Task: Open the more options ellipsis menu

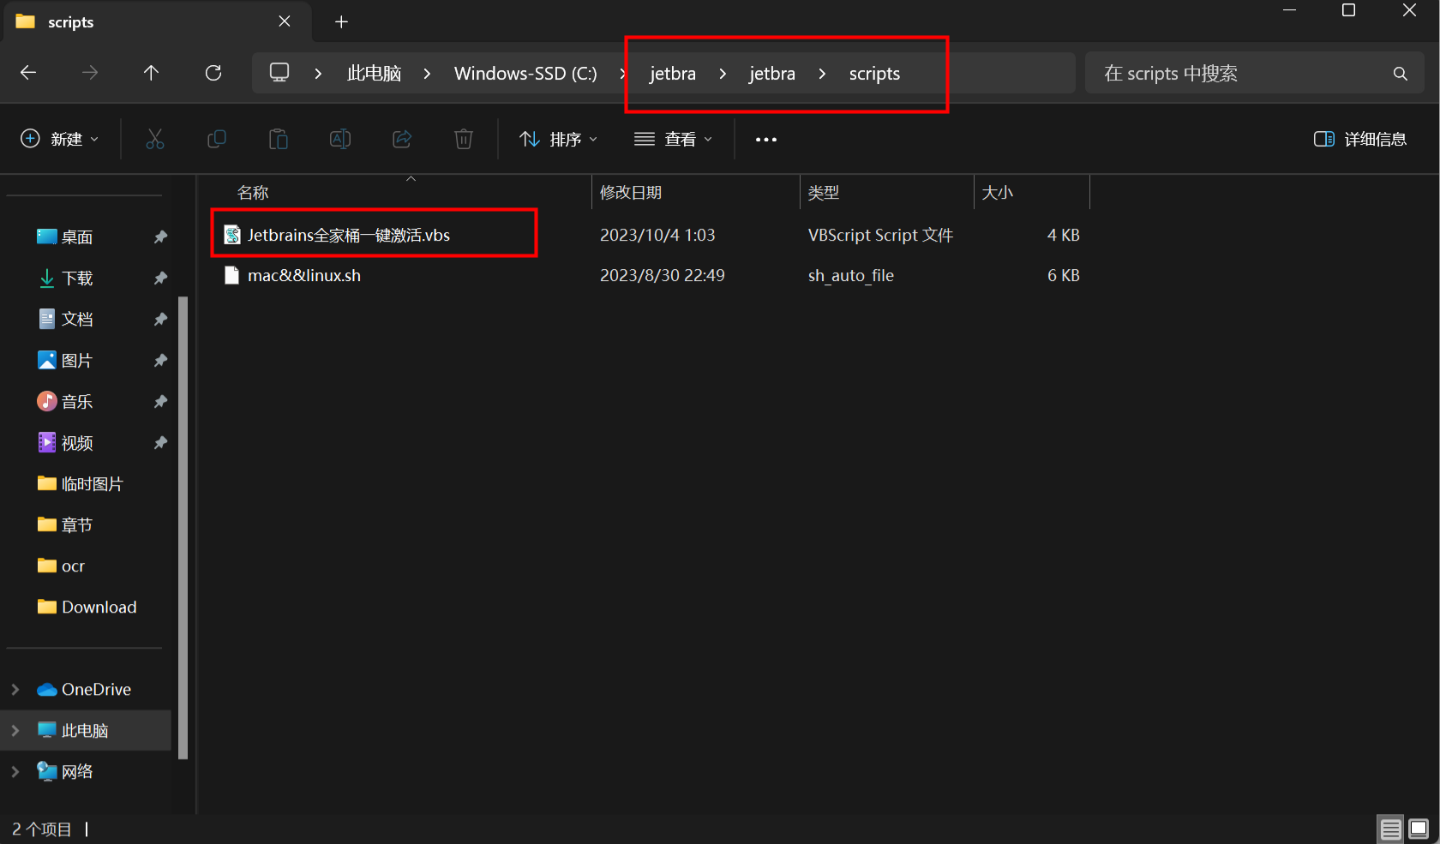Action: tap(766, 140)
